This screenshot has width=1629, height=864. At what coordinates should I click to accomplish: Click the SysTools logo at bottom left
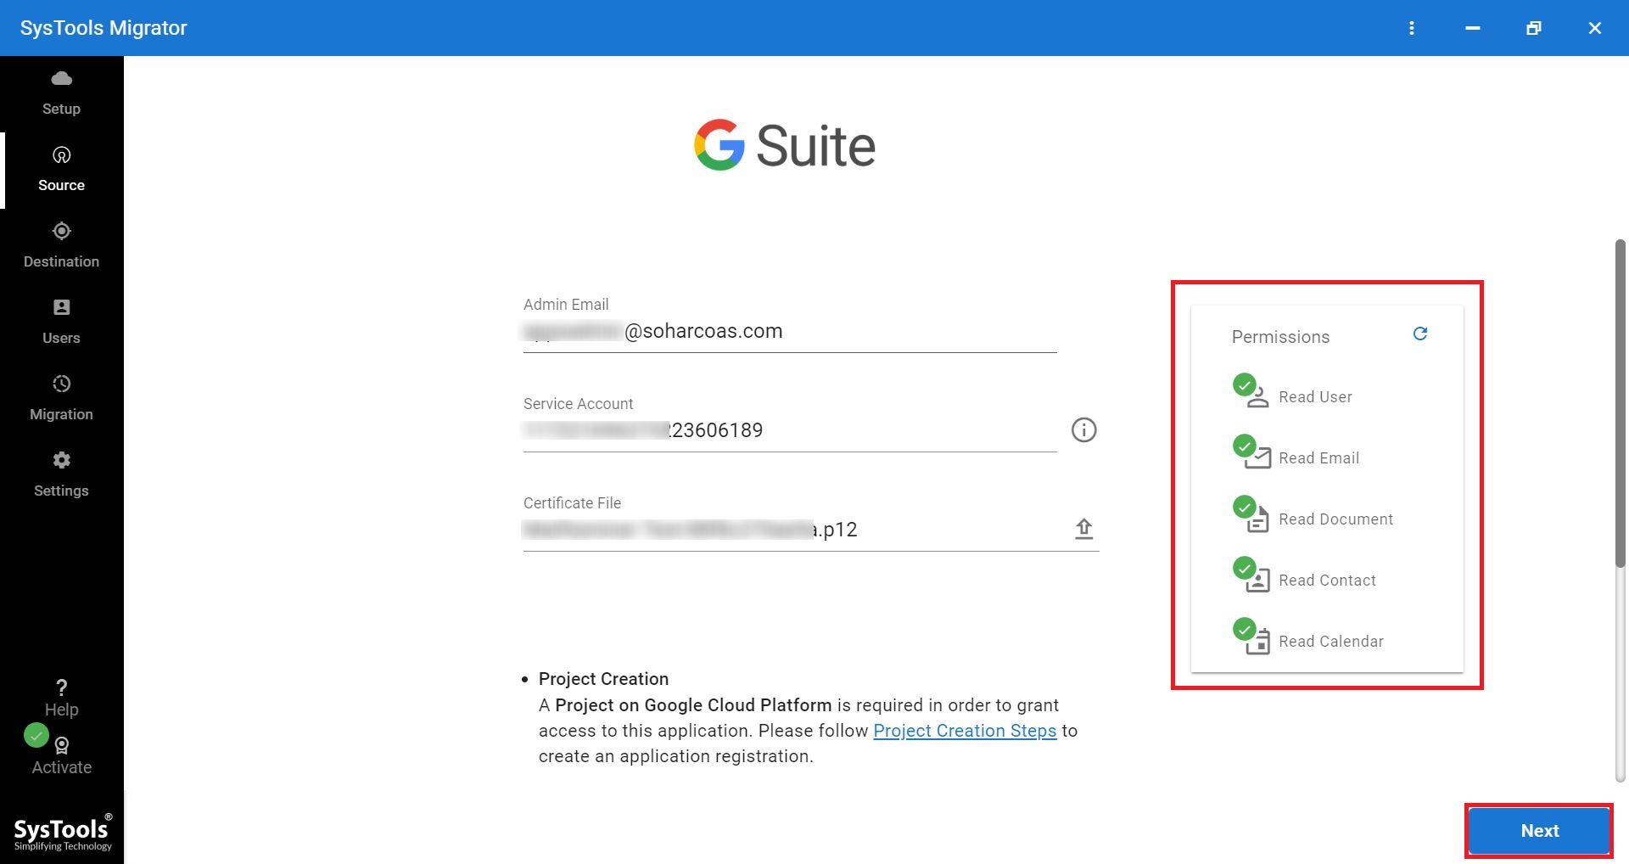click(x=63, y=832)
